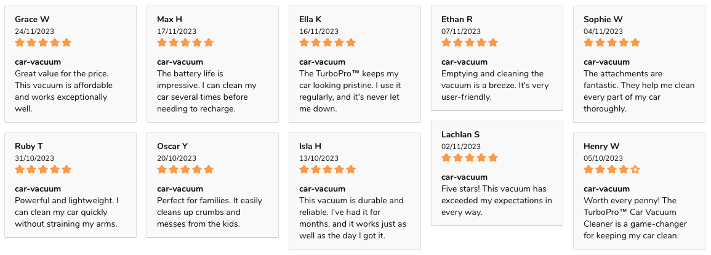711x255 pixels.
Task: Click the fourth star in Lachlan S's review
Action: point(481,158)
